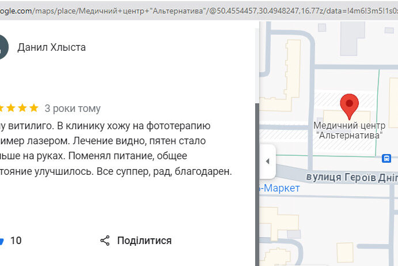The width and height of the screenshot is (398, 266).
Task: Click the вулиця Героїв Дніпра street label
Action: click(351, 178)
